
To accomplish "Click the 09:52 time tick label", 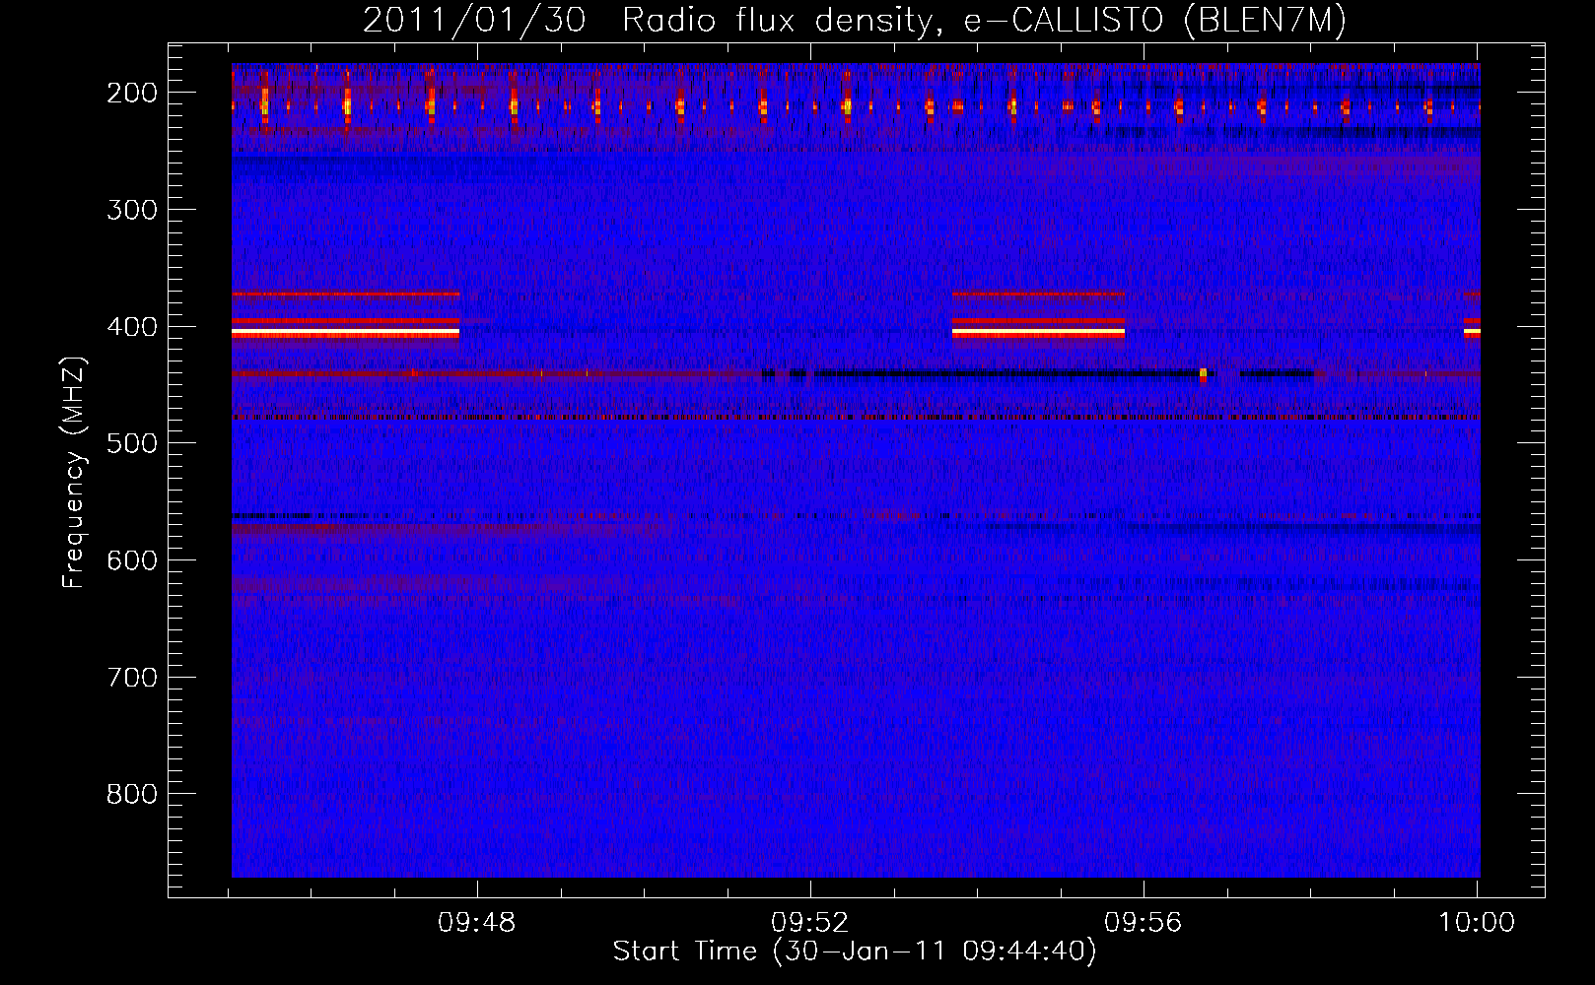I will (810, 922).
